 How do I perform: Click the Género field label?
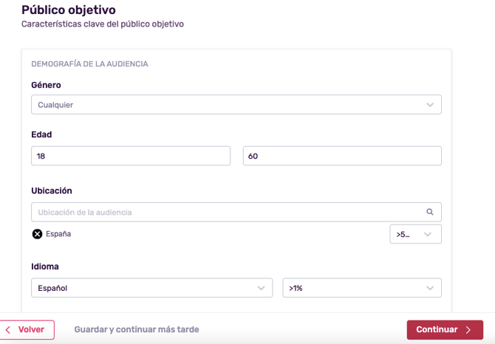tap(46, 85)
